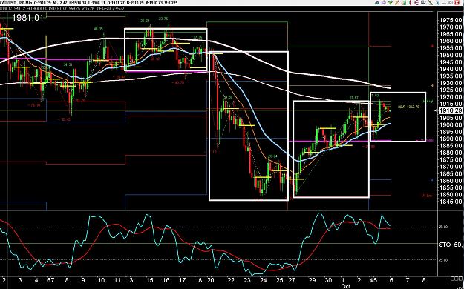Click the 1900.00 price axis label
464x289 pixels.
tap(451, 124)
